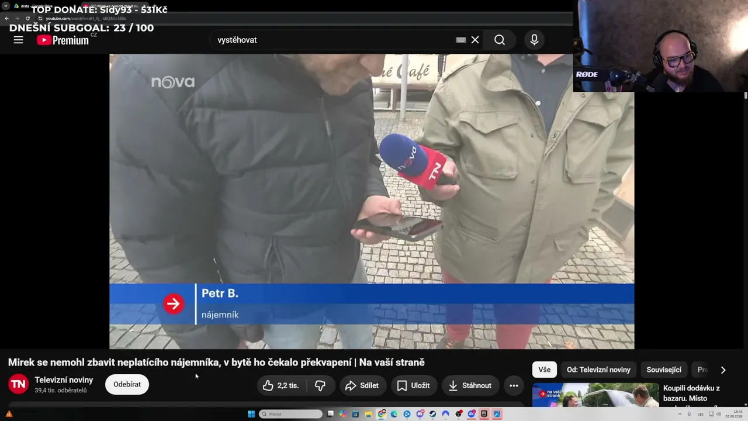This screenshot has height=421, width=748.
Task: Select the 'Od: Televizní noviny' chip
Action: click(598, 370)
